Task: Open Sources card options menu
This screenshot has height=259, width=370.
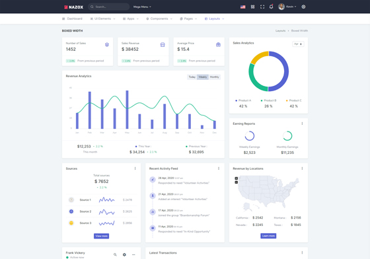Action: [x=135, y=168]
